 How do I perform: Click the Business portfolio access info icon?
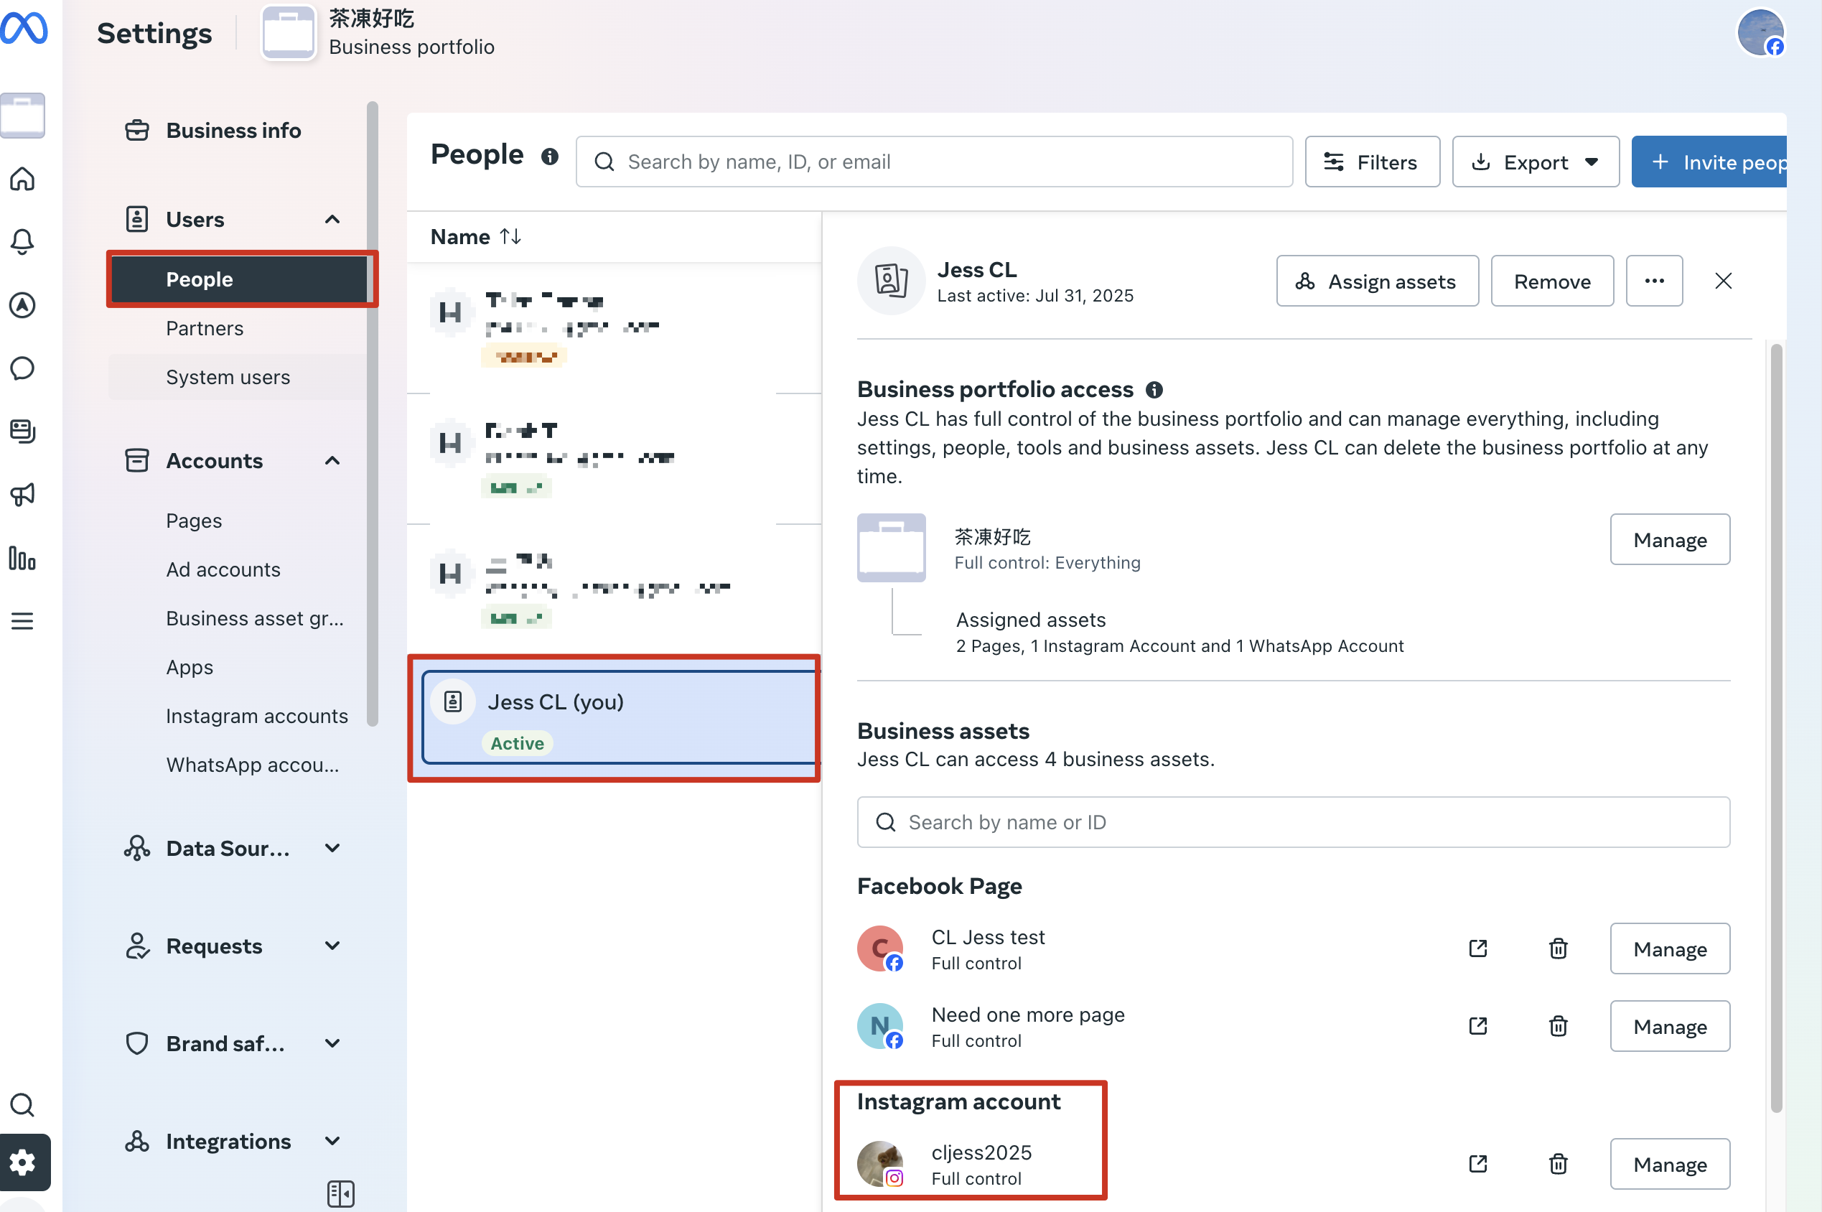[1154, 390]
